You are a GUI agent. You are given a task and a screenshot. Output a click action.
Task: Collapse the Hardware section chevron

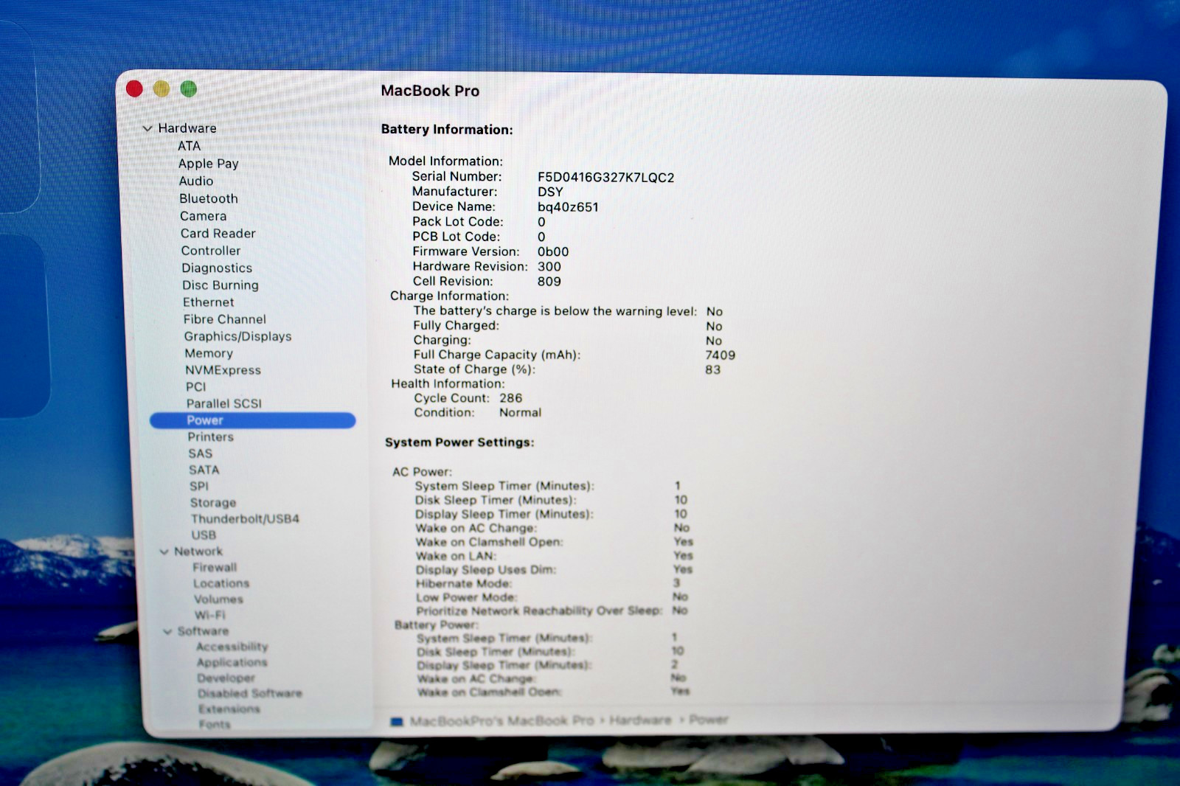point(147,128)
